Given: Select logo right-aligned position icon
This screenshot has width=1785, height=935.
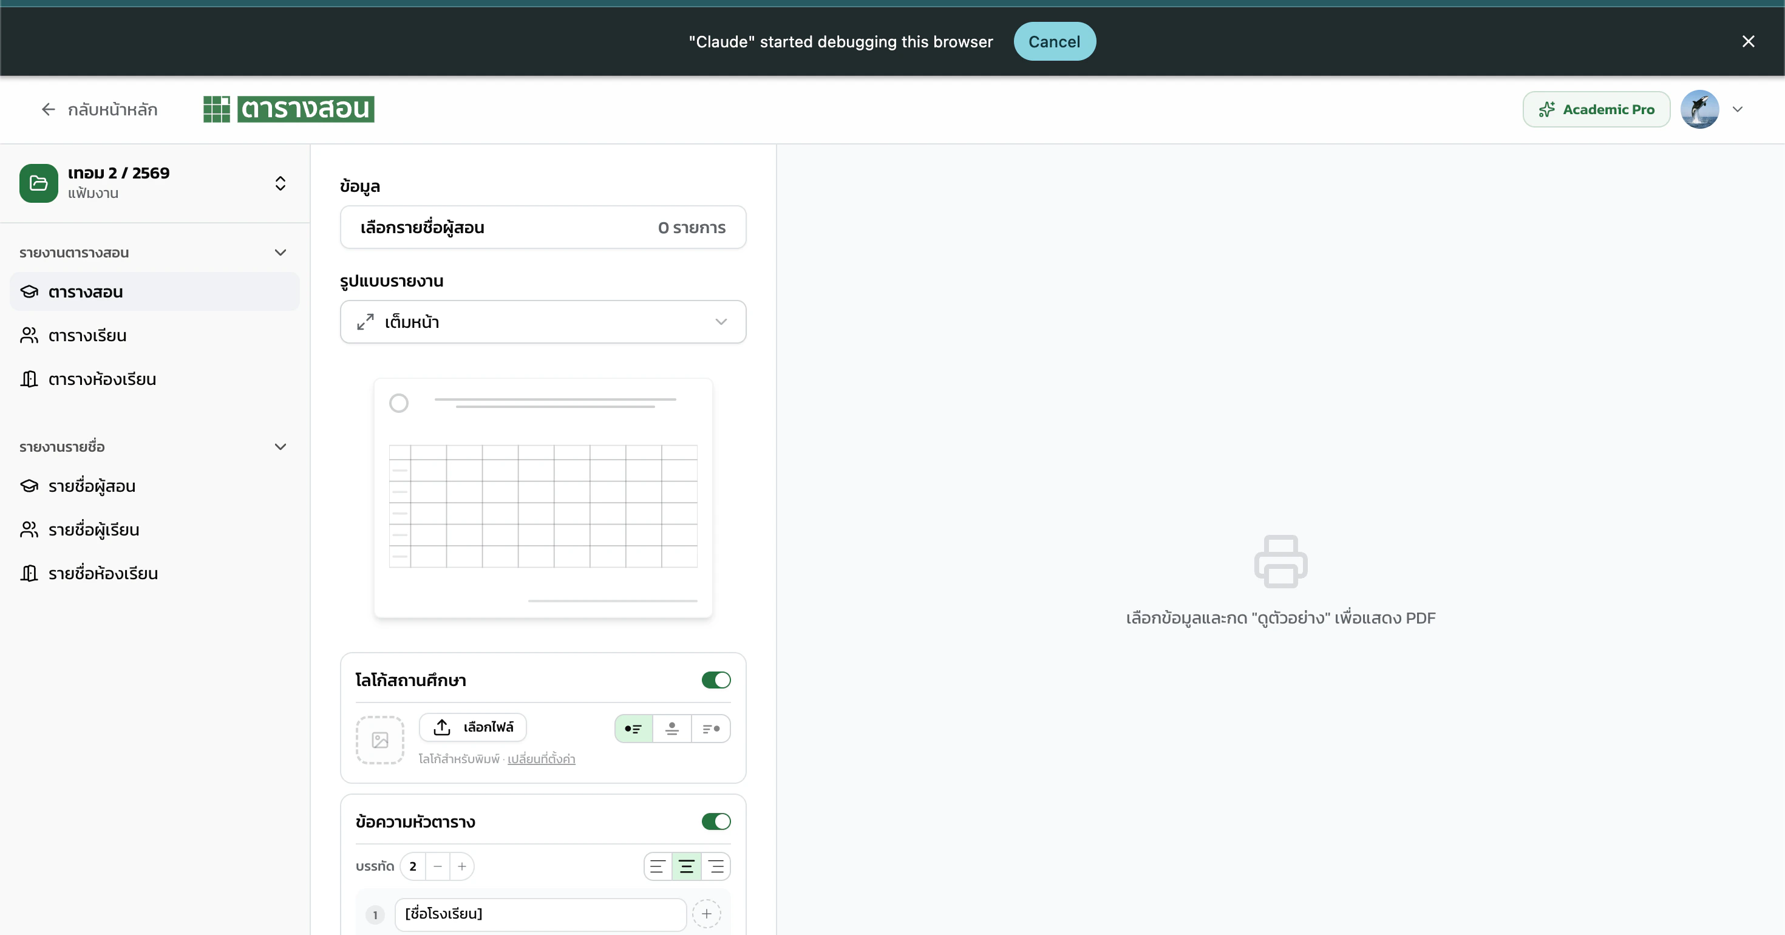Looking at the screenshot, I should click(x=711, y=729).
